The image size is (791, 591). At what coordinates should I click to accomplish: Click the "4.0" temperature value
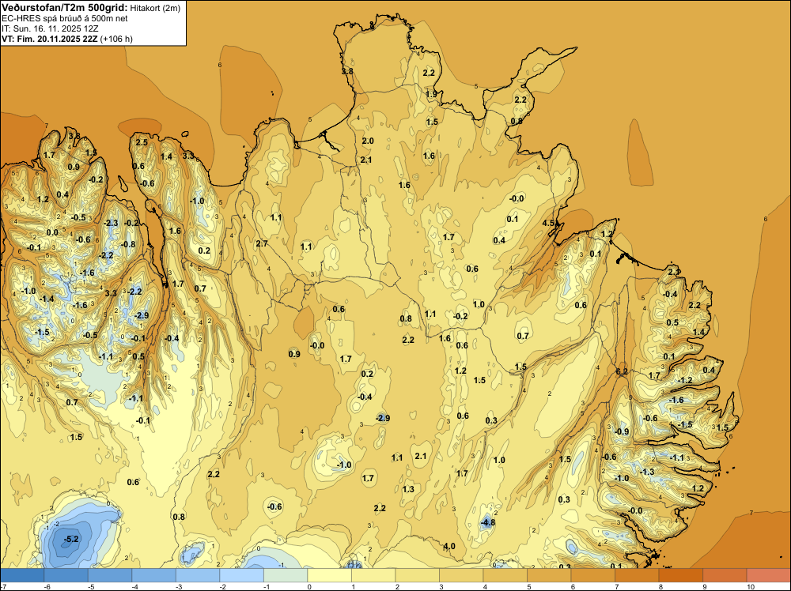[x=449, y=546]
